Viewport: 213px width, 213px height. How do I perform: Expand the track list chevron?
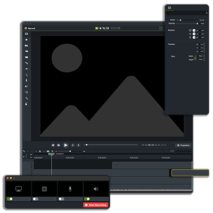[31, 158]
